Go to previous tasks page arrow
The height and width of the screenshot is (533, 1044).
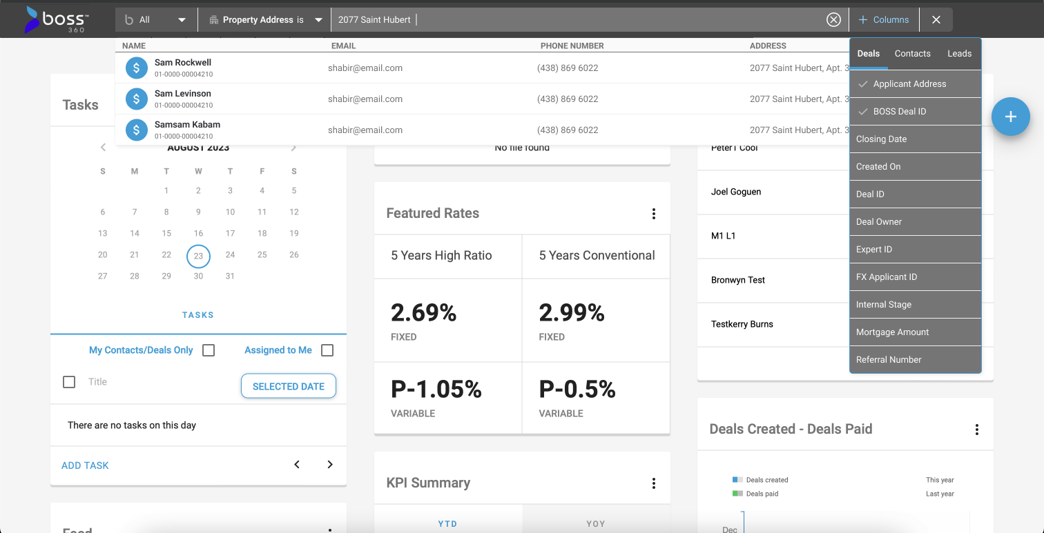(297, 465)
